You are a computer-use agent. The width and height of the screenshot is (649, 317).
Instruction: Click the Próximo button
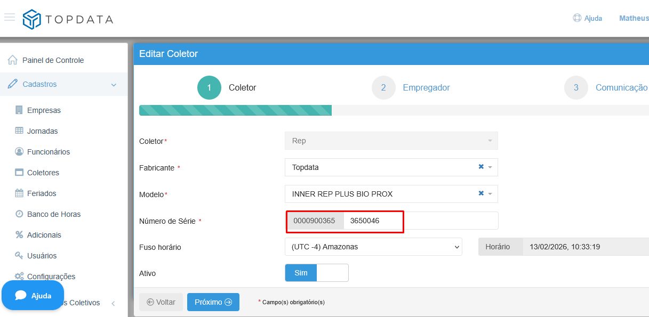(213, 302)
